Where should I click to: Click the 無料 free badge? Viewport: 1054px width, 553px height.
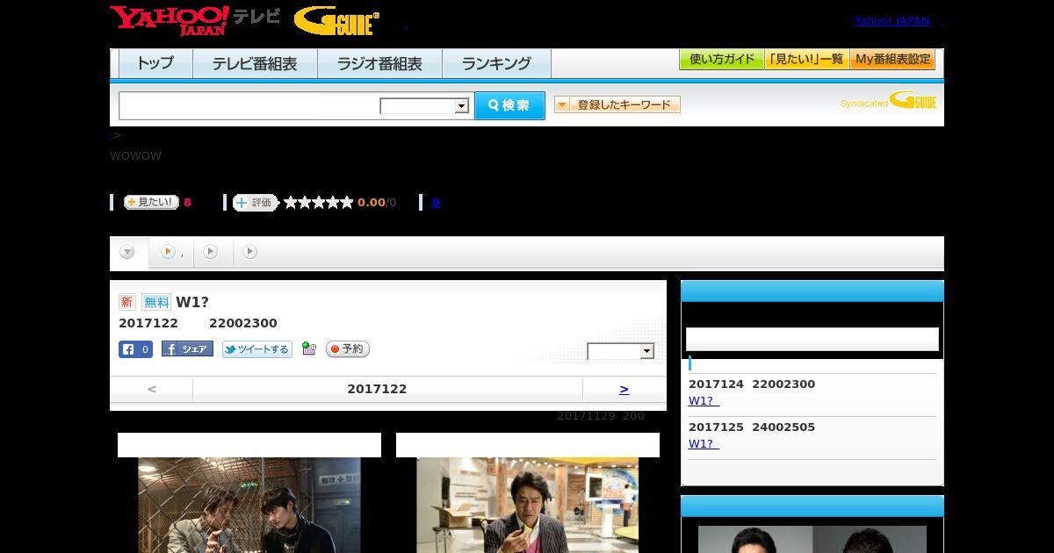(x=156, y=302)
